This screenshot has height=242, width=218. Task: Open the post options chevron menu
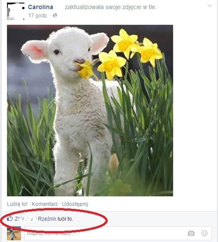pos(210,6)
